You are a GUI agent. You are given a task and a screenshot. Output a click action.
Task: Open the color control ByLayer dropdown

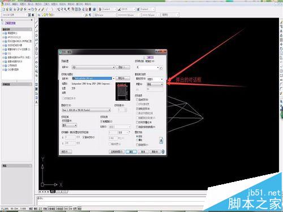tap(105, 15)
